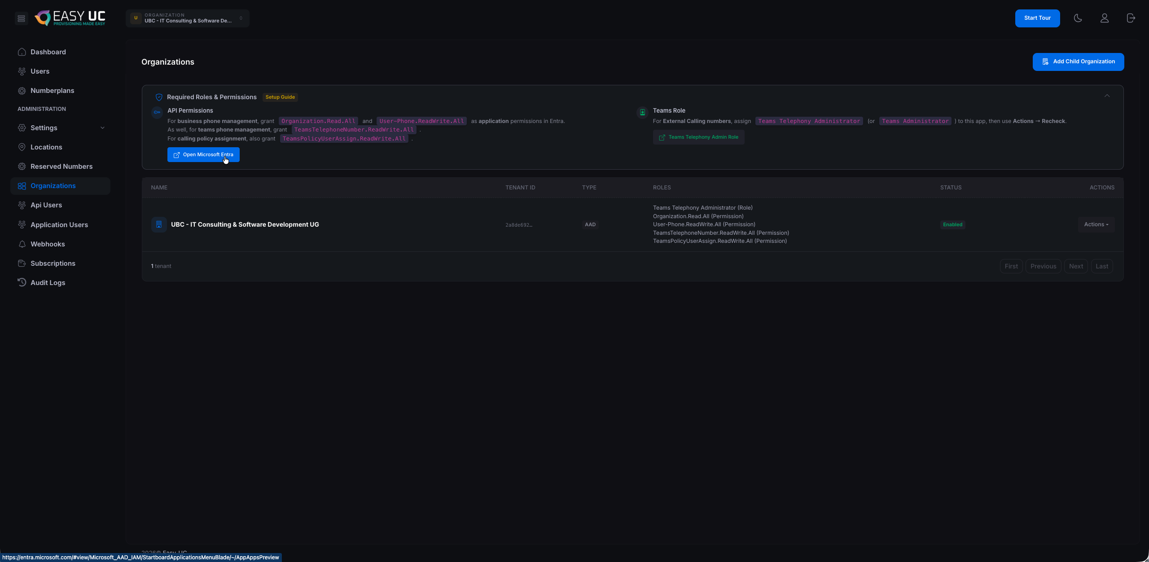Click the Organizations grid icon
Image resolution: width=1149 pixels, height=562 pixels.
22,186
